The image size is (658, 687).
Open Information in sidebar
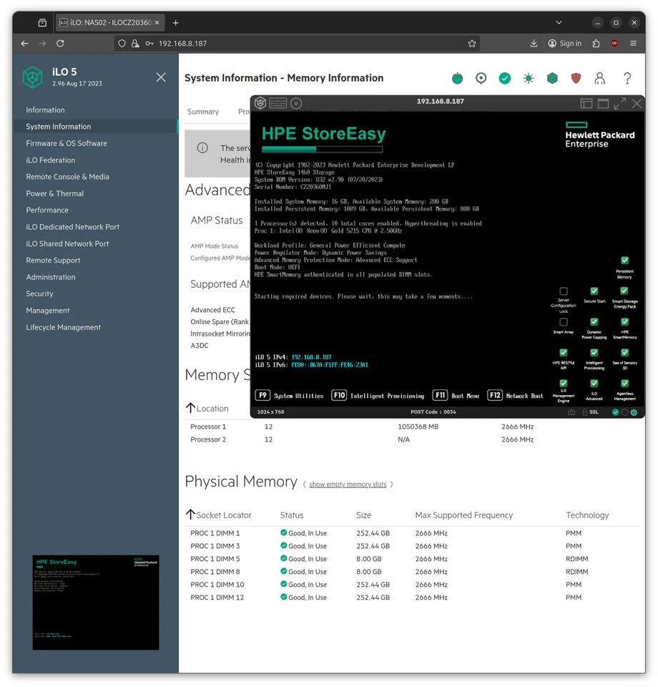(45, 110)
